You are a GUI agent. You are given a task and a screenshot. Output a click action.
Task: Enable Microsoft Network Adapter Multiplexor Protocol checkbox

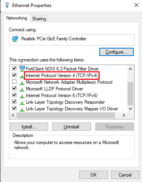(x=14, y=82)
